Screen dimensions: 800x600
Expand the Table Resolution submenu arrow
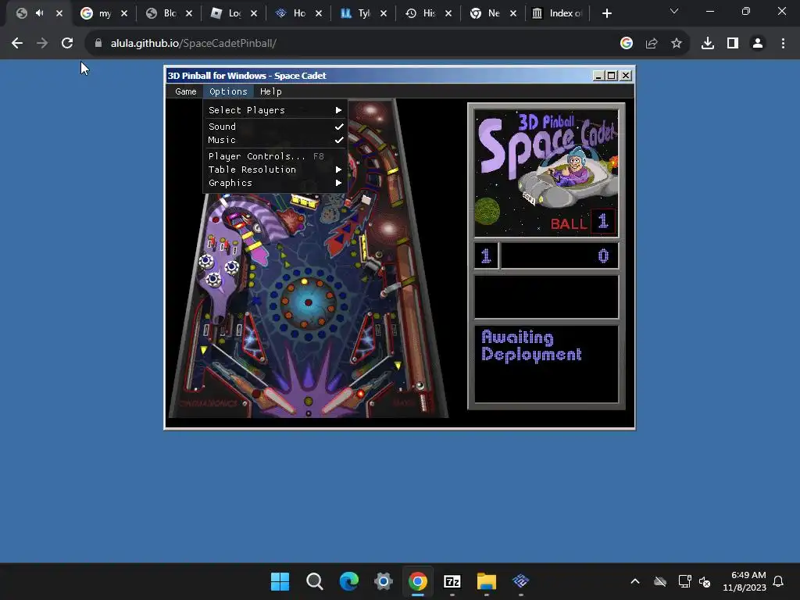(338, 170)
